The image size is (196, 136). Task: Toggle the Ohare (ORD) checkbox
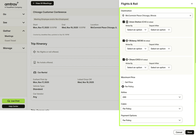tap(123, 60)
